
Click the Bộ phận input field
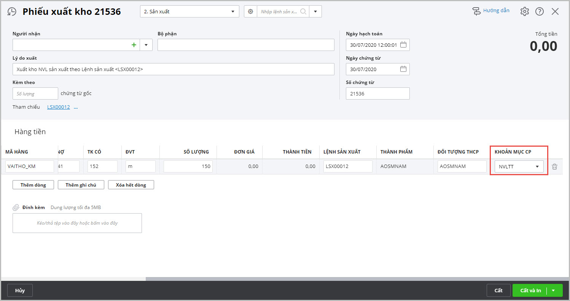[246, 45]
